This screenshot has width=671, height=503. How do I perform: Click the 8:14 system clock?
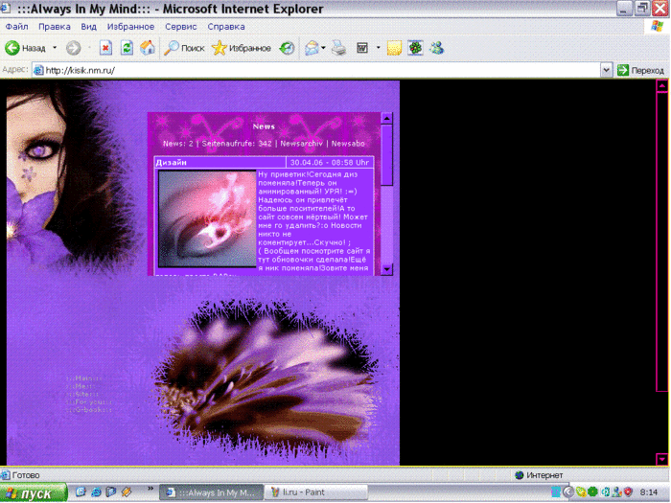point(649,492)
